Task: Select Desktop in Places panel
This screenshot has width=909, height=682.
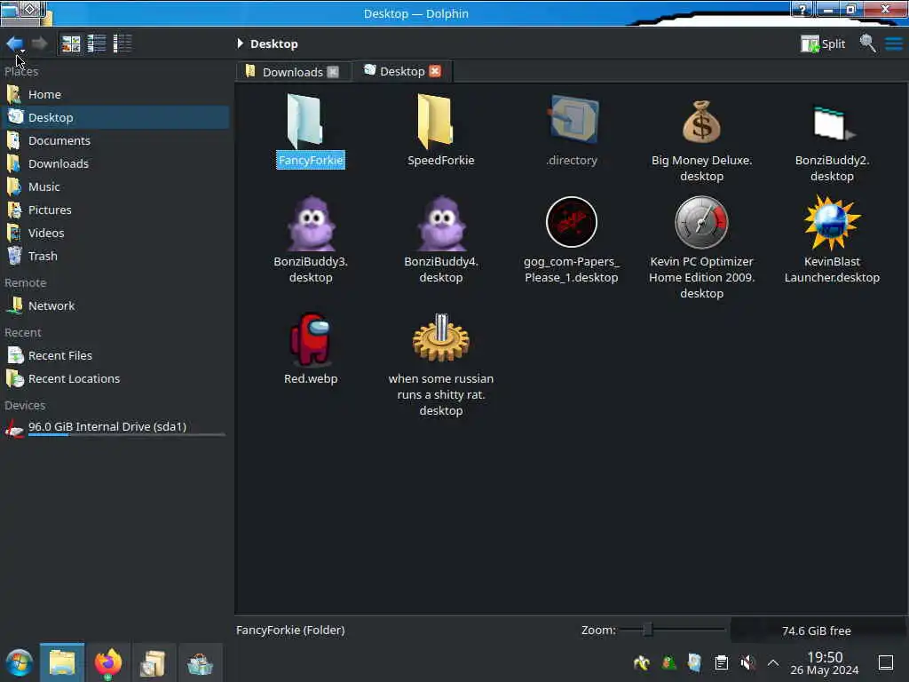Action: tap(115, 117)
